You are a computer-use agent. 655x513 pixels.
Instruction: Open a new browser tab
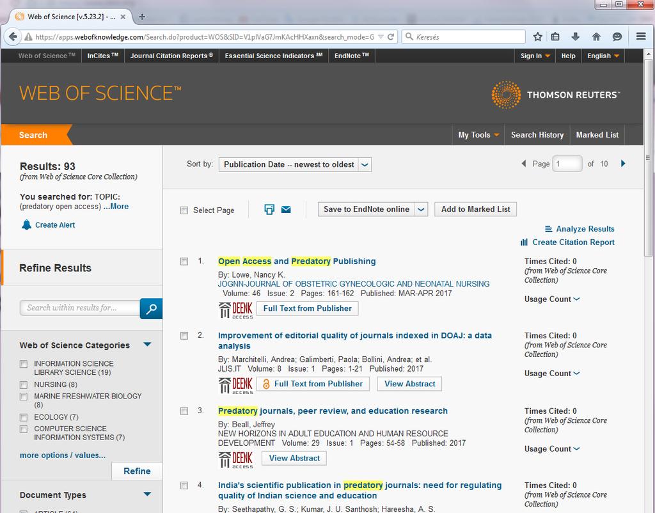(142, 17)
